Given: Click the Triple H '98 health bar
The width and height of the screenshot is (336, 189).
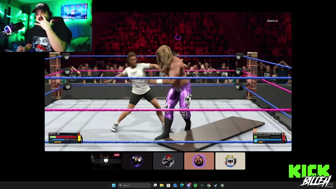Looking at the screenshot, I should click(63, 137).
